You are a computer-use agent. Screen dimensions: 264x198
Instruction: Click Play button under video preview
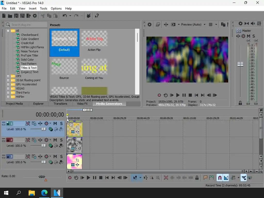tap(178, 95)
